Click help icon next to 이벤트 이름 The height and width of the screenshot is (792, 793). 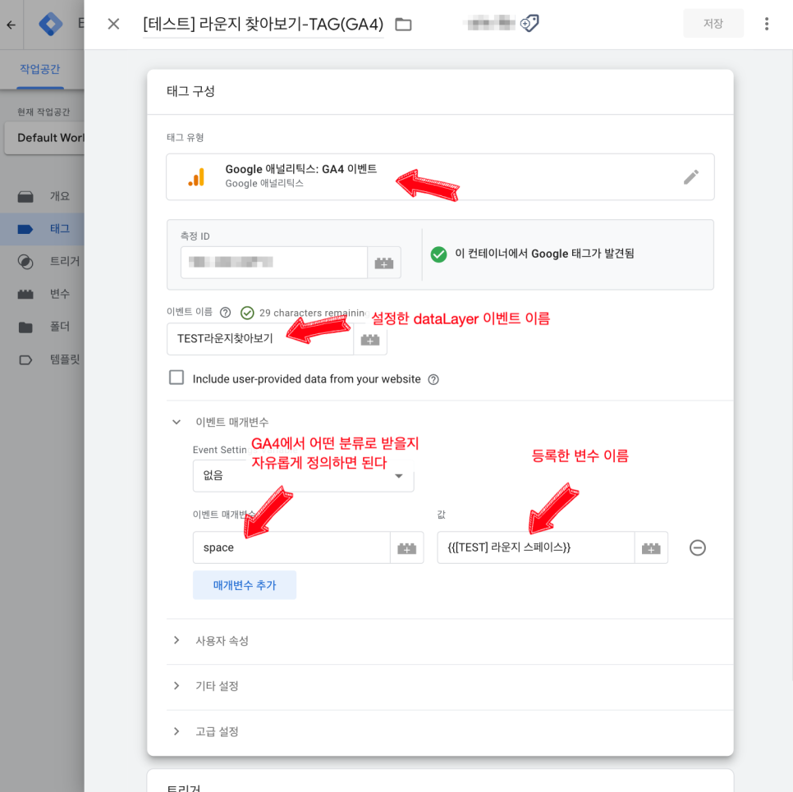click(x=225, y=313)
